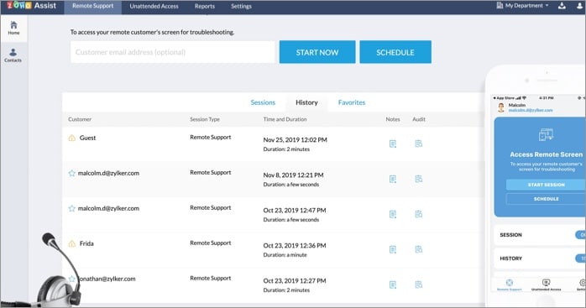This screenshot has width=586, height=308.
Task: Open notes for Oct 23 12:47 PM session
Action: tap(393, 214)
